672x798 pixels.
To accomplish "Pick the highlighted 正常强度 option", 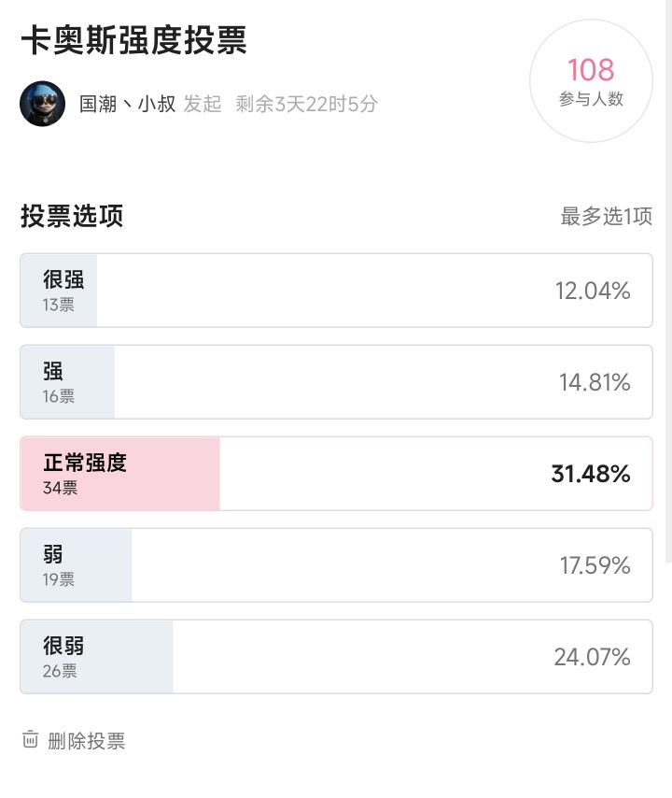I will (x=336, y=474).
